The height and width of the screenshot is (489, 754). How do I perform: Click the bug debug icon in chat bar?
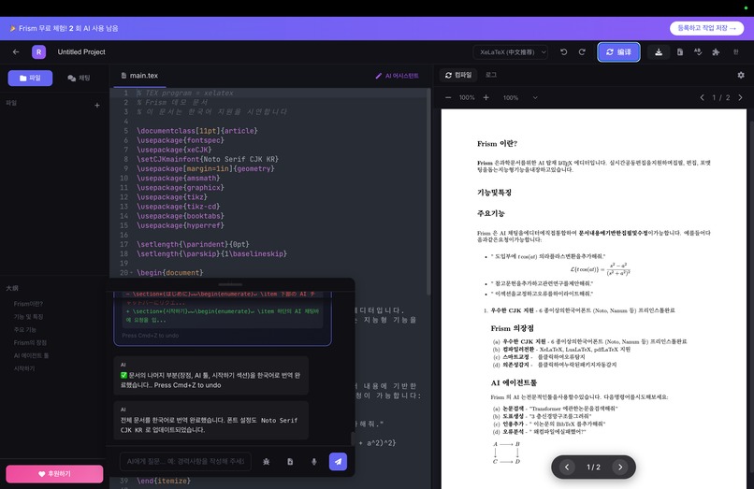tap(267, 462)
